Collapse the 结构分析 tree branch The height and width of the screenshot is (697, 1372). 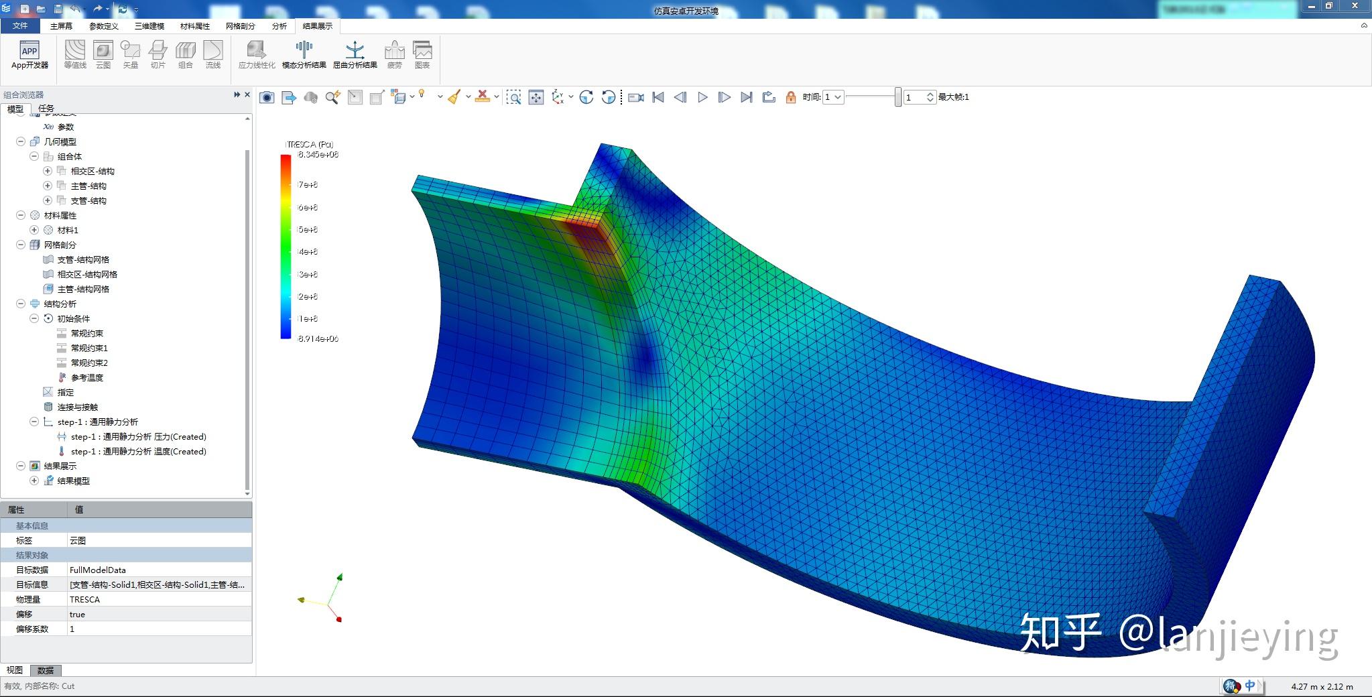pyautogui.click(x=22, y=304)
